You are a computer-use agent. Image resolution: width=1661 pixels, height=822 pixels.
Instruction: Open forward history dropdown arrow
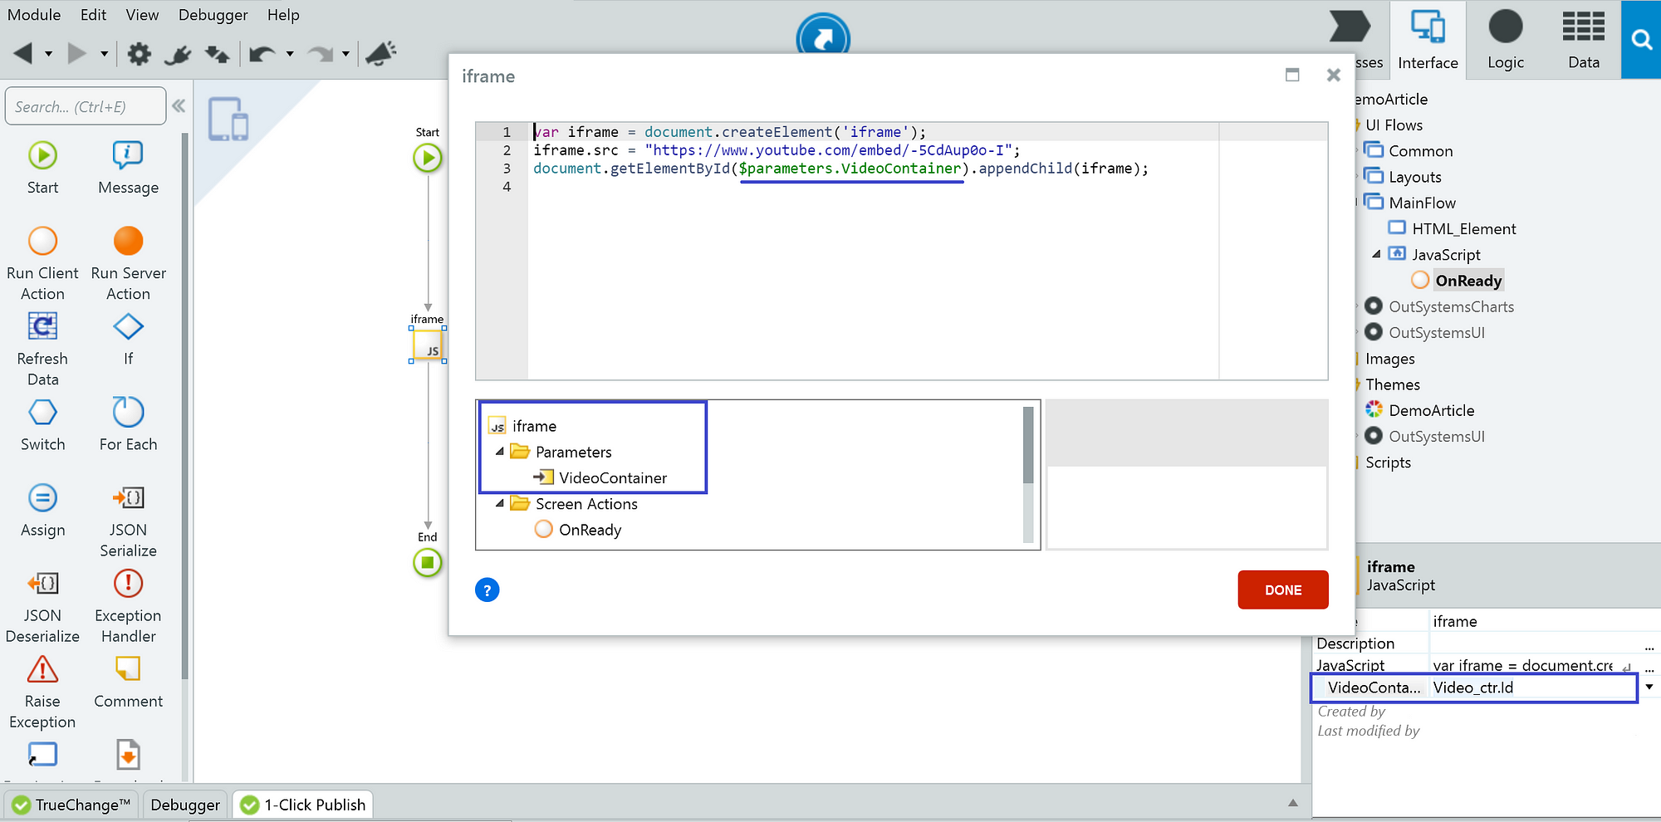click(104, 54)
